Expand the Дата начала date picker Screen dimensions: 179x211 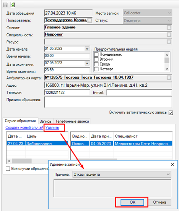(x=87, y=49)
